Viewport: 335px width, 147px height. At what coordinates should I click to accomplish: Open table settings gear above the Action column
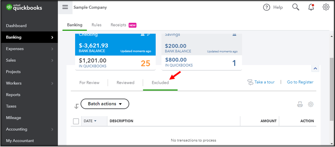tap(311, 104)
